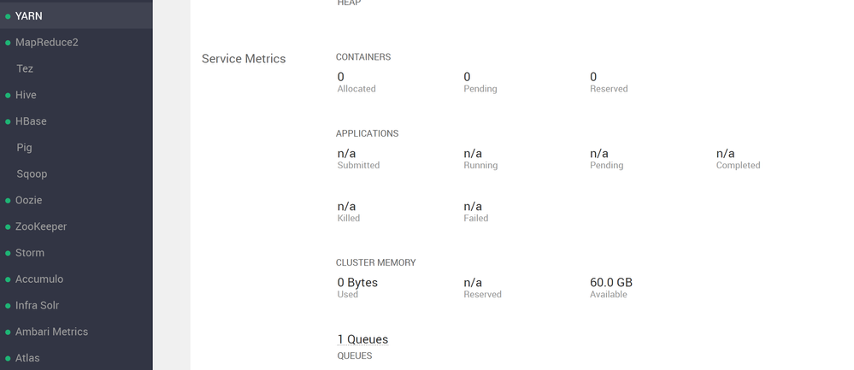This screenshot has height=370, width=854.
Task: Select the HBase service name
Action: pos(31,121)
